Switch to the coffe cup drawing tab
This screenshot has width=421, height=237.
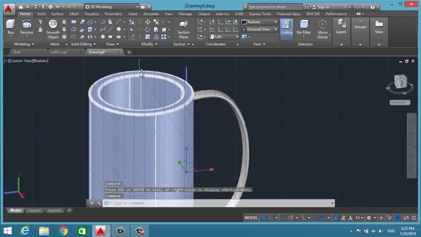point(59,52)
